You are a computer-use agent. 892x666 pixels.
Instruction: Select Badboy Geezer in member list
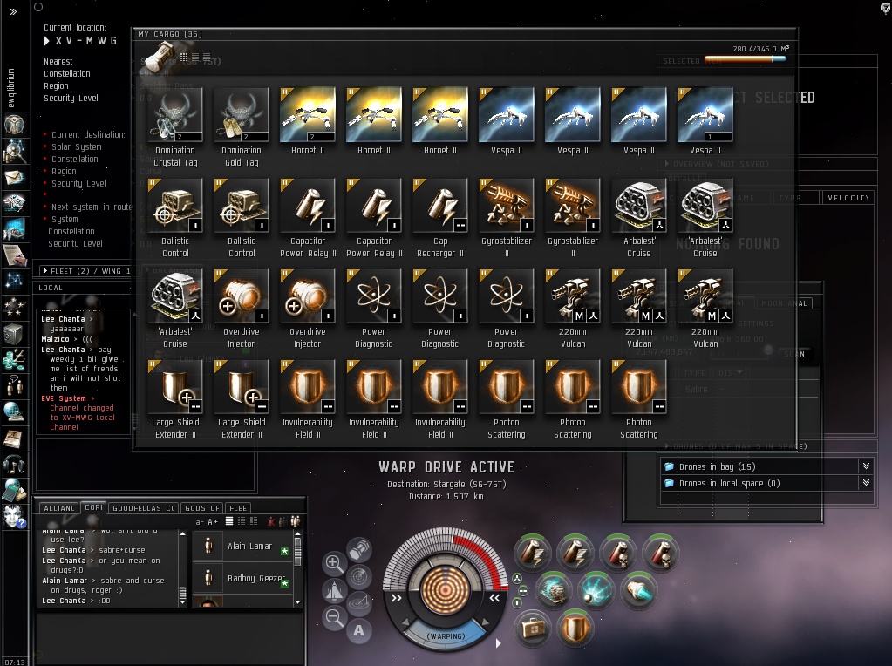pyautogui.click(x=243, y=578)
